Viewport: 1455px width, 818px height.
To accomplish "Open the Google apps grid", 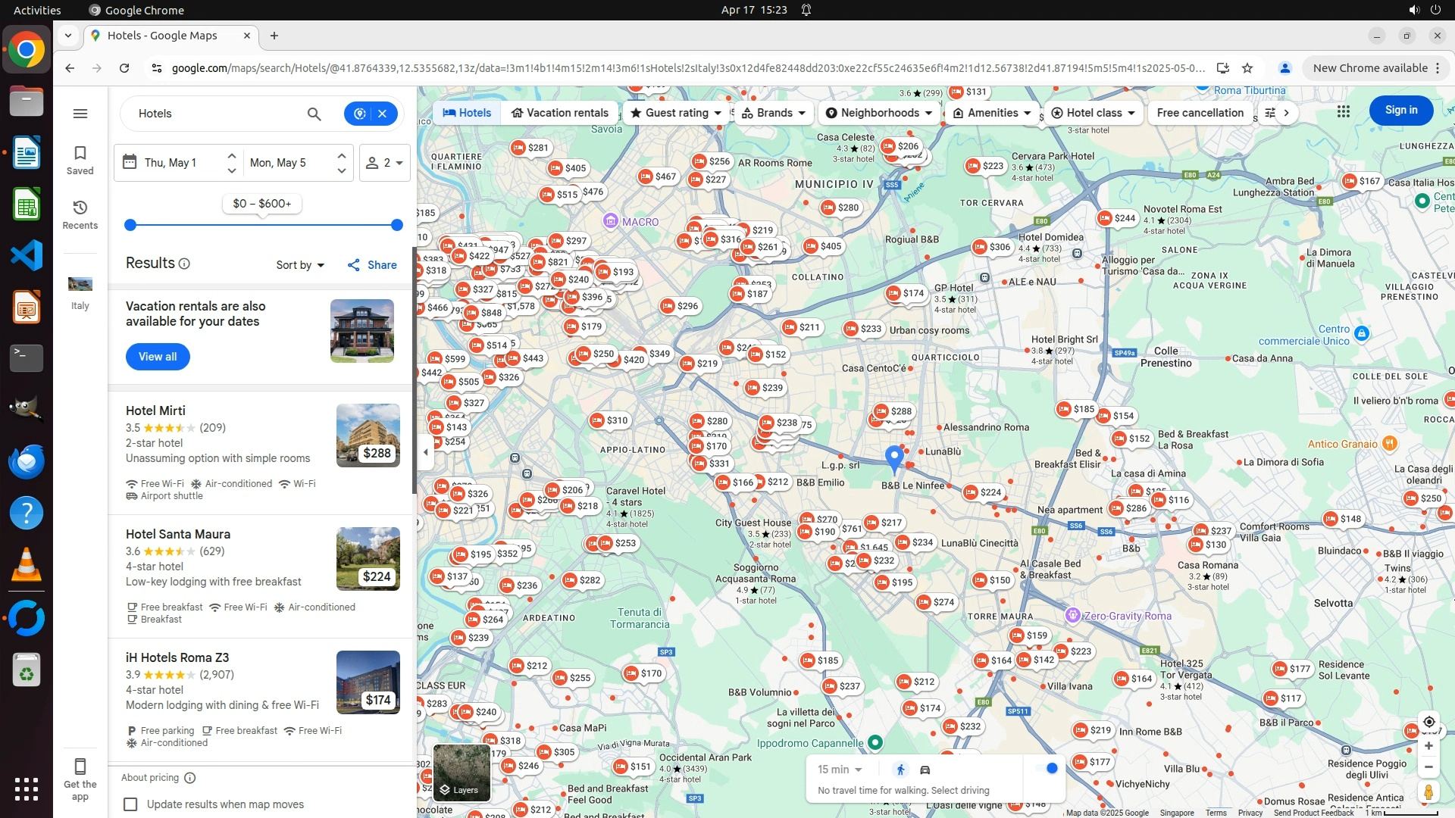I will click(x=1344, y=111).
